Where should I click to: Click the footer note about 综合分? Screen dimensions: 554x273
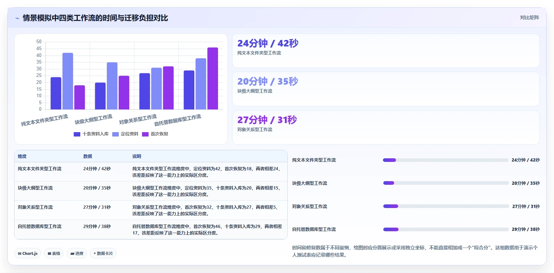click(x=415, y=251)
